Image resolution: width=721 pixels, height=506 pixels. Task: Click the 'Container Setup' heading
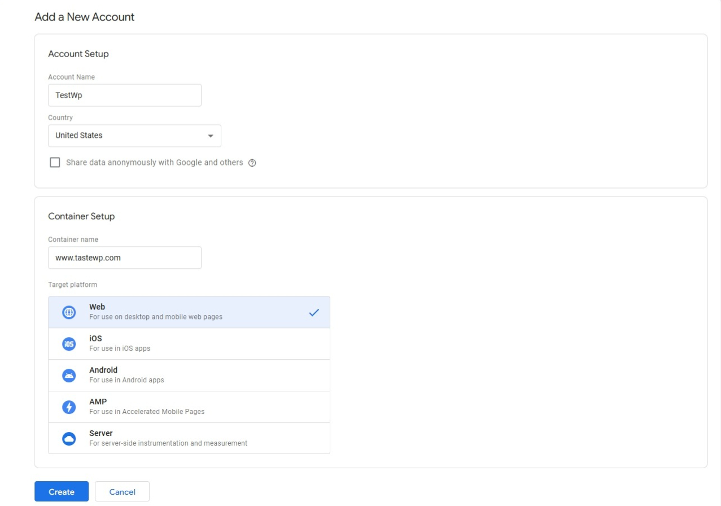(x=81, y=216)
